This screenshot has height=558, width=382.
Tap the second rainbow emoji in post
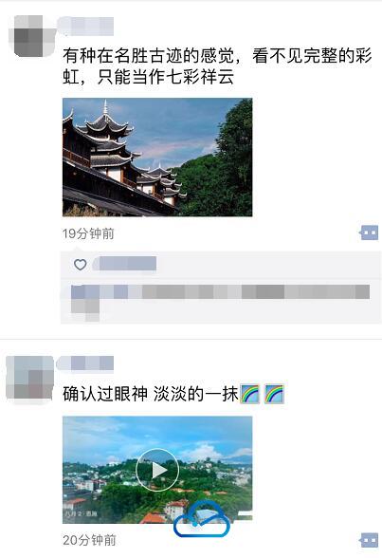click(x=274, y=394)
